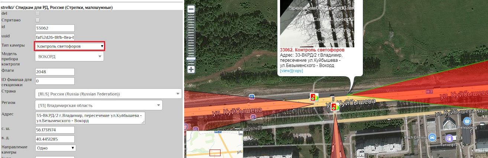
Task: Click the map zoom slider handle
Action: (x=191, y=58)
